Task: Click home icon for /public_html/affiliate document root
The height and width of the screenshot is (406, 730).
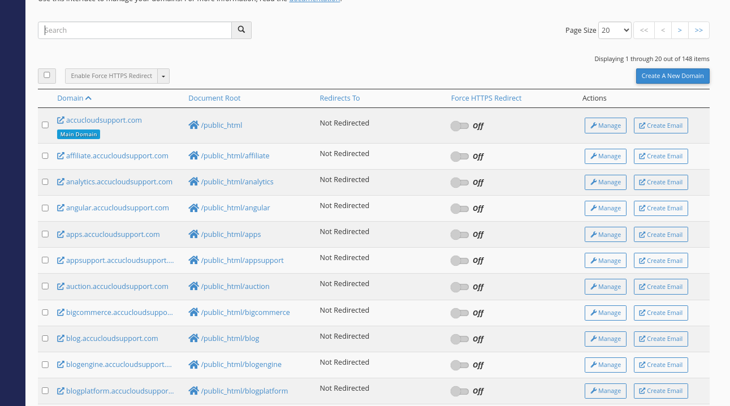Action: [x=193, y=156]
